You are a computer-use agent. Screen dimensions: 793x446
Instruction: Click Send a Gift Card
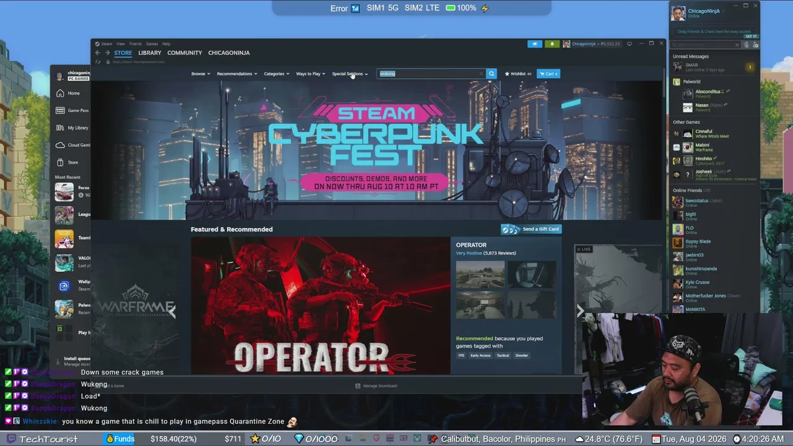coord(530,229)
